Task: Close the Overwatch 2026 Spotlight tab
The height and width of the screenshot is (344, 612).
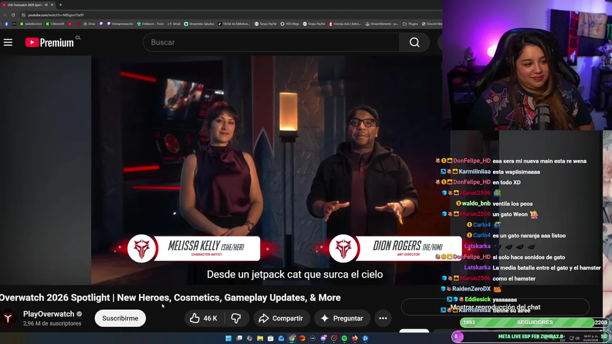Action: click(x=52, y=5)
